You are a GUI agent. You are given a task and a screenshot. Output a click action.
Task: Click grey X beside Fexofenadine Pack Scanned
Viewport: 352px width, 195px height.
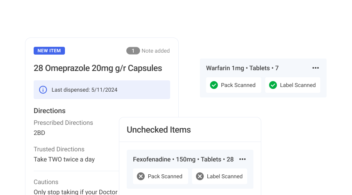[x=141, y=176]
